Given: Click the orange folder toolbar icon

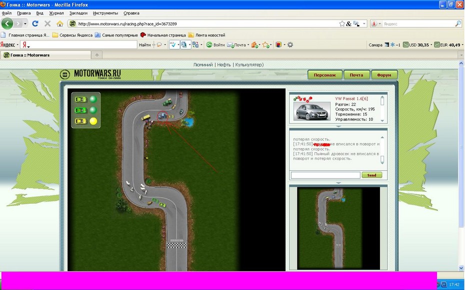Looking at the screenshot, I should pyautogui.click(x=254, y=45).
